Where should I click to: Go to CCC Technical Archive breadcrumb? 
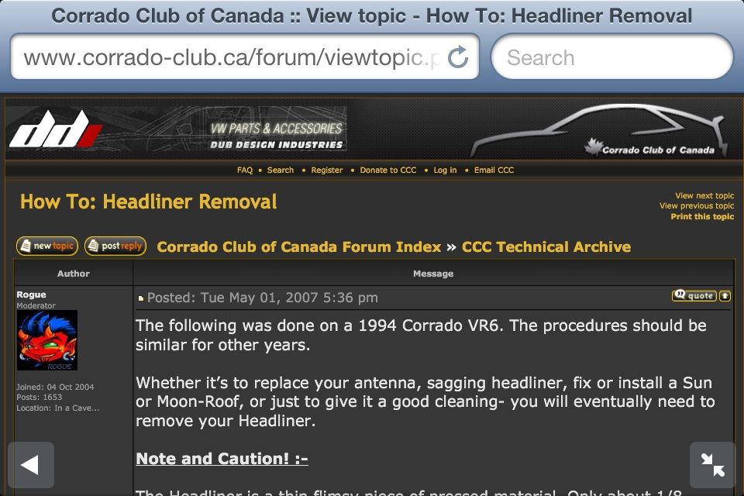pos(546,246)
